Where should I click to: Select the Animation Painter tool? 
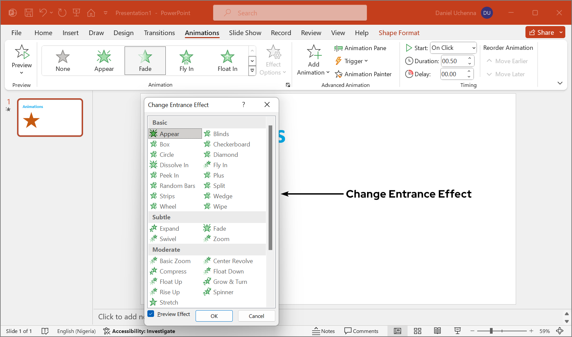click(x=363, y=74)
